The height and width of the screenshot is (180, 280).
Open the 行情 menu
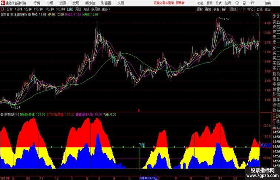(37, 3)
